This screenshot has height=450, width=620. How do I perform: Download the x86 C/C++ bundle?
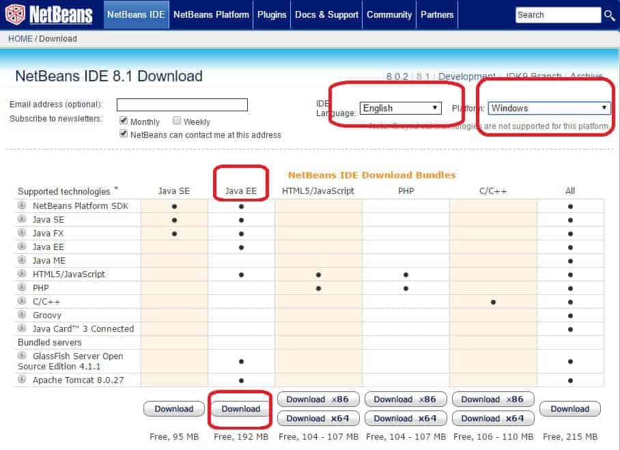tap(493, 399)
